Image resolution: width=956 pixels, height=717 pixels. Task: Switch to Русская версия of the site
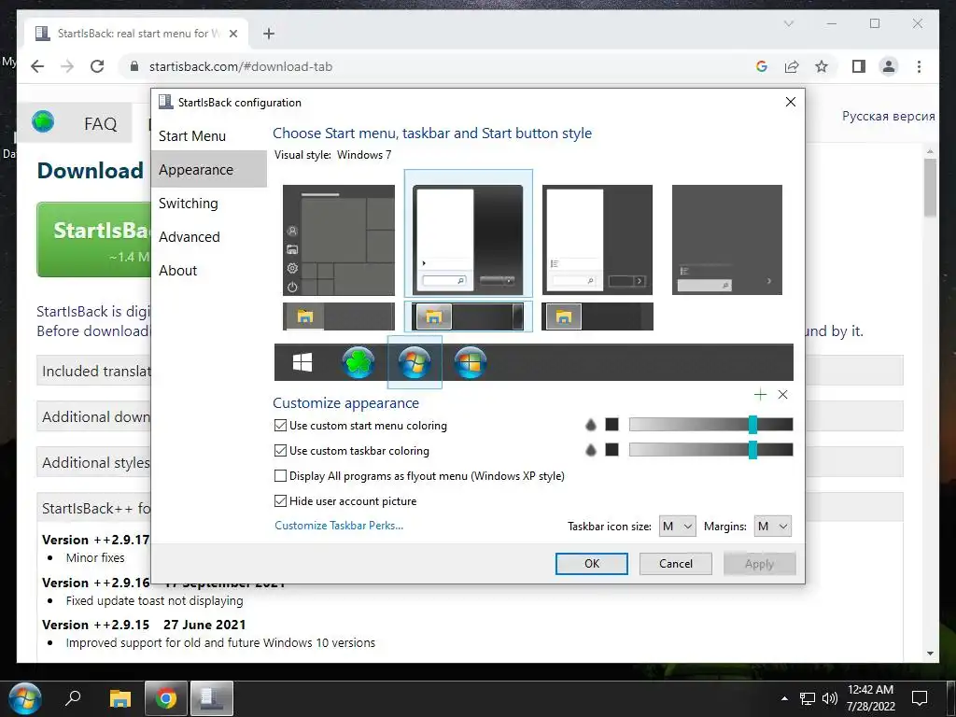(x=889, y=116)
